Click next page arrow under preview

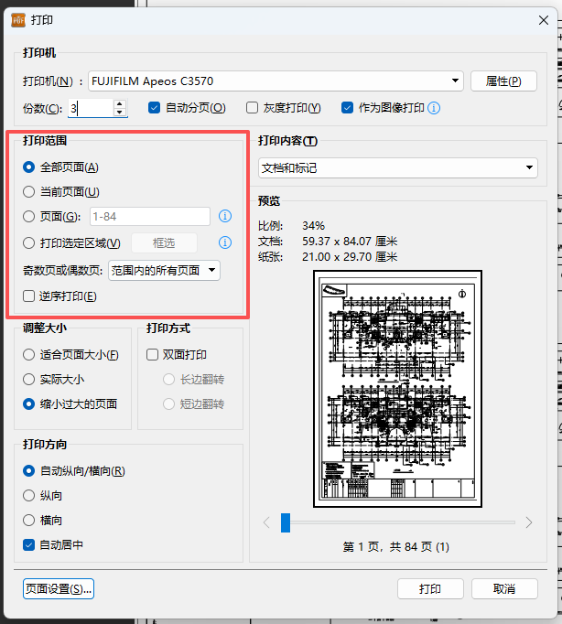point(528,522)
